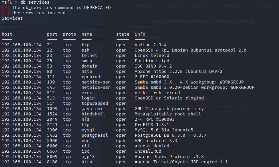
Task: Click port 80 in the table
Action: [50, 72]
